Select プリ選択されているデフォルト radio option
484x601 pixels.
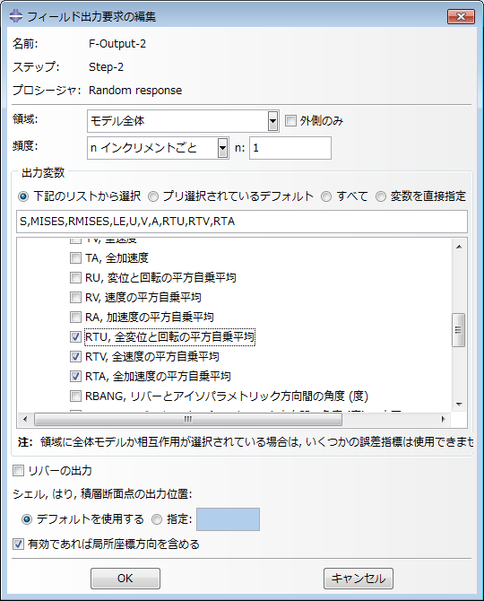(152, 196)
